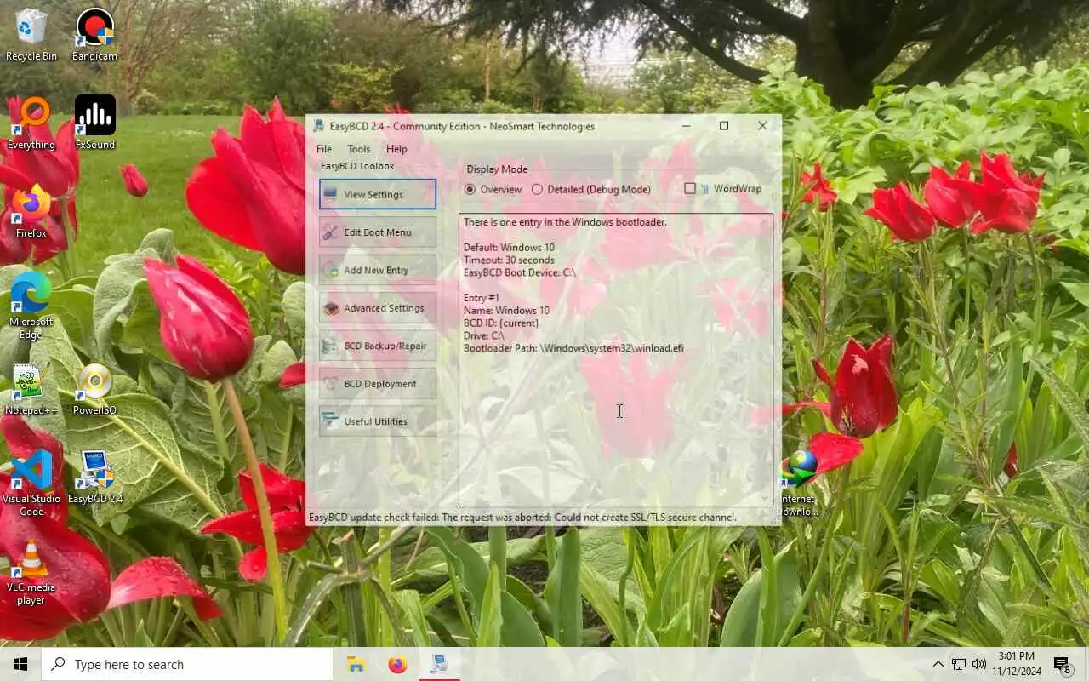Show hidden system tray icons
Viewport: 1089px width, 681px height.
coord(938,664)
